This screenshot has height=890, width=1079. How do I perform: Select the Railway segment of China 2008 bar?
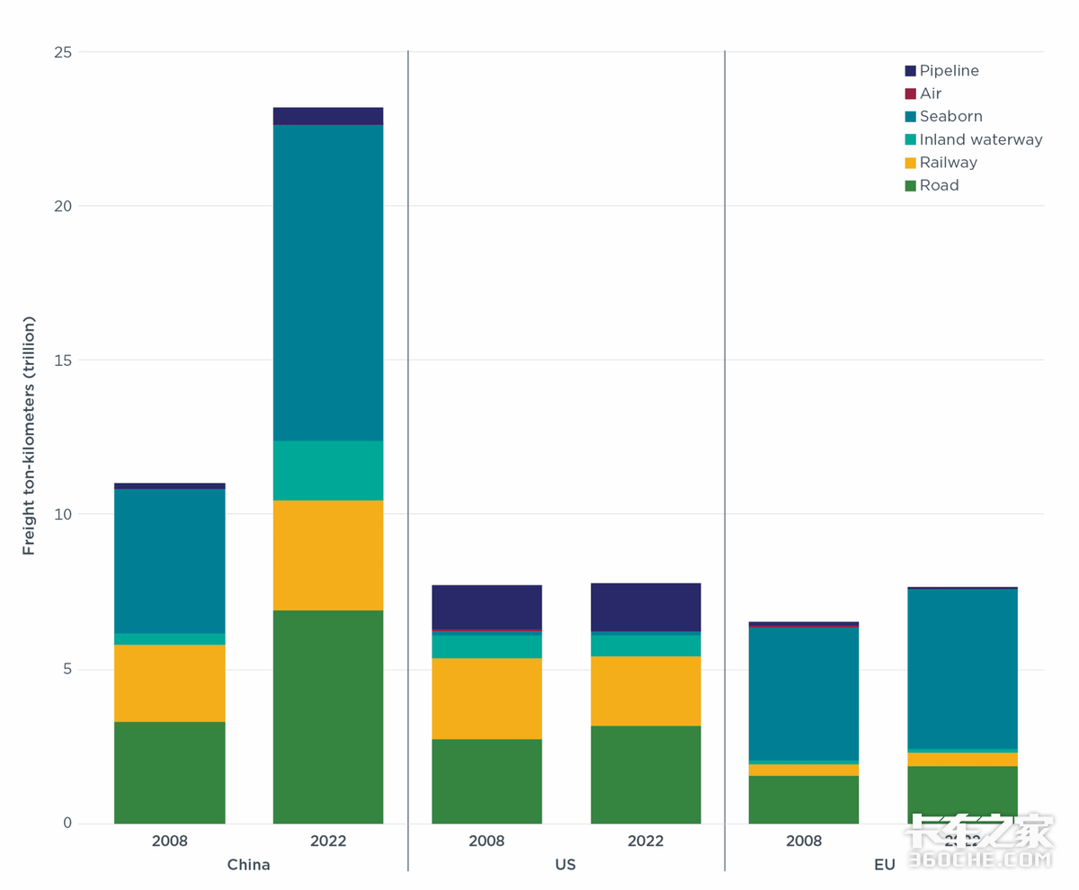[x=169, y=682]
